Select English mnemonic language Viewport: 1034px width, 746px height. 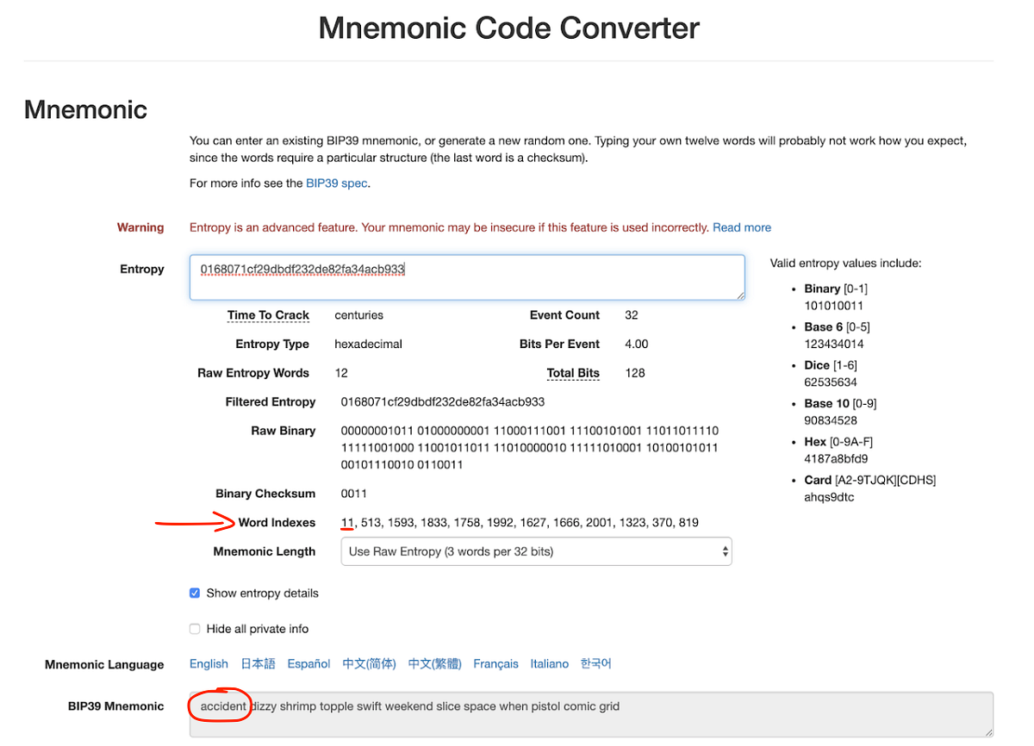209,663
